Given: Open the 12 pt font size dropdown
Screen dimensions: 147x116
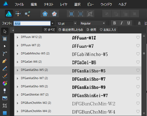Looking at the screenshot, I should (75, 23).
